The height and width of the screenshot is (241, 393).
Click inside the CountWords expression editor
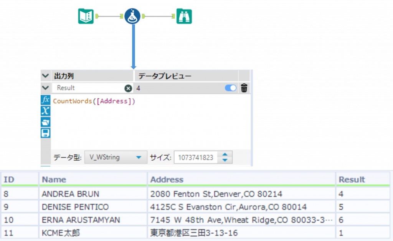[x=150, y=123]
